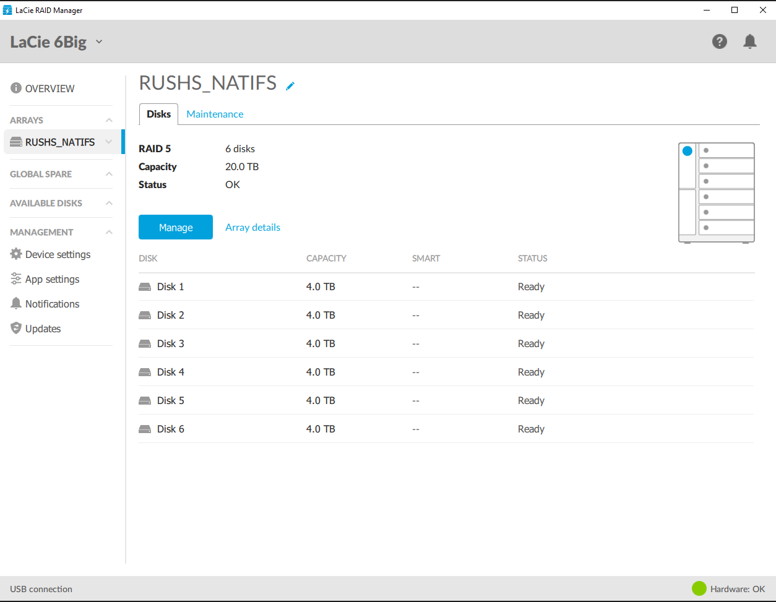Click the 20.0 TB capacity value
This screenshot has width=776, height=602.
click(x=242, y=167)
